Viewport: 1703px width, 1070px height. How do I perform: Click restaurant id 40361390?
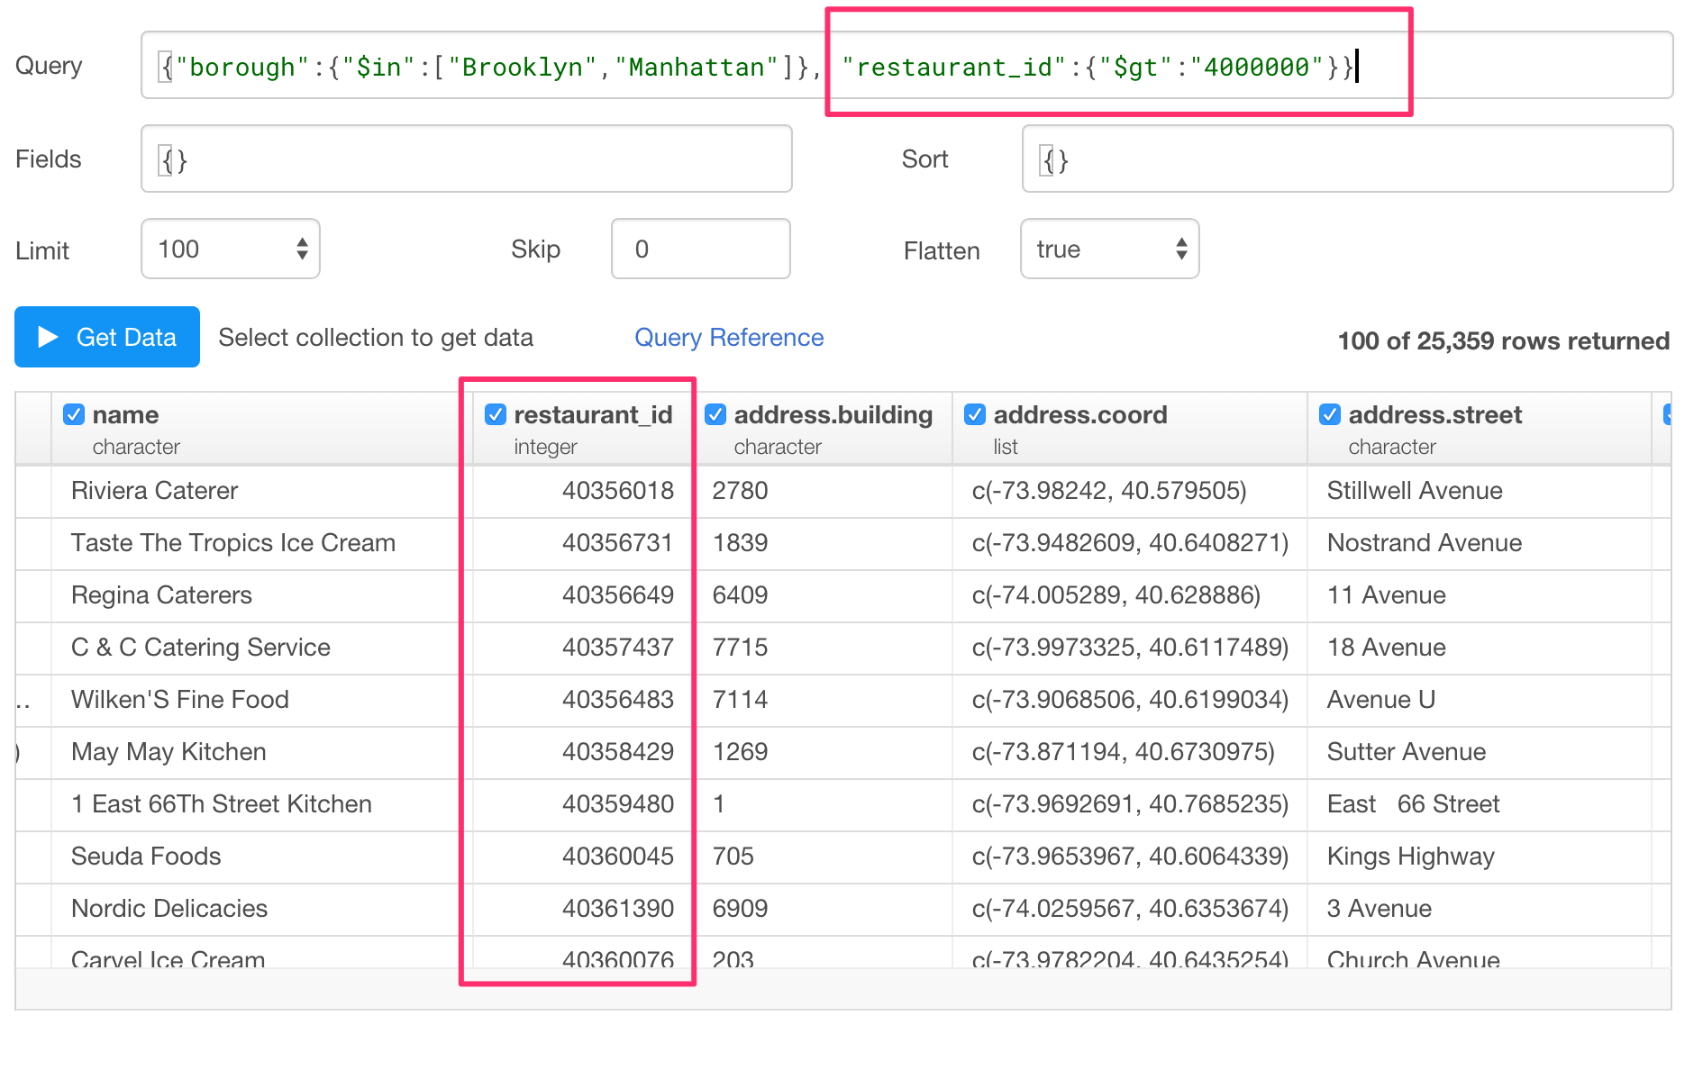click(618, 909)
